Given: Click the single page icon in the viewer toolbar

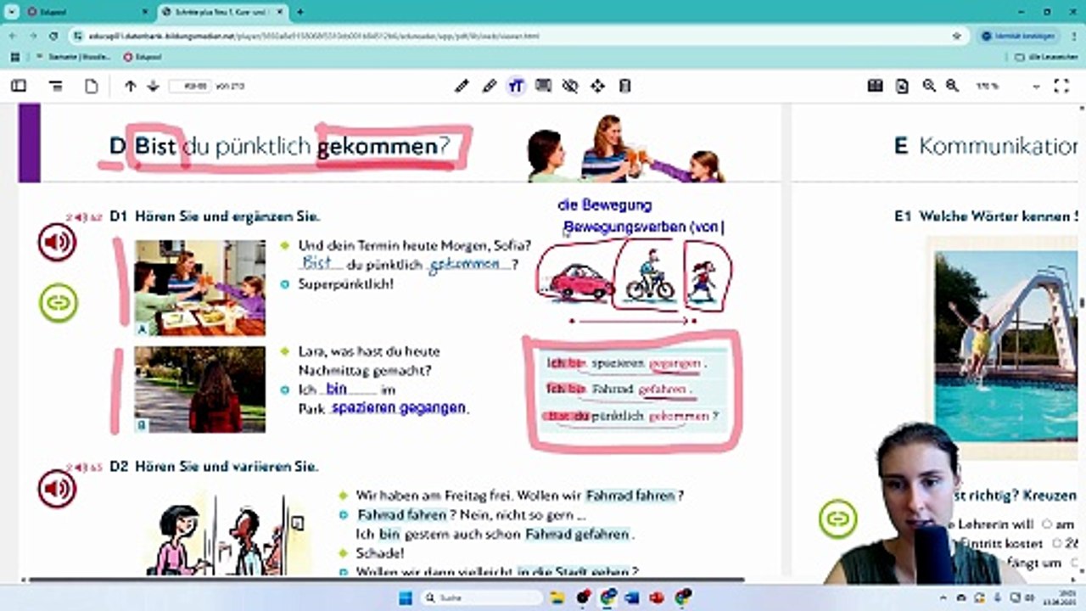Looking at the screenshot, I should 91,86.
